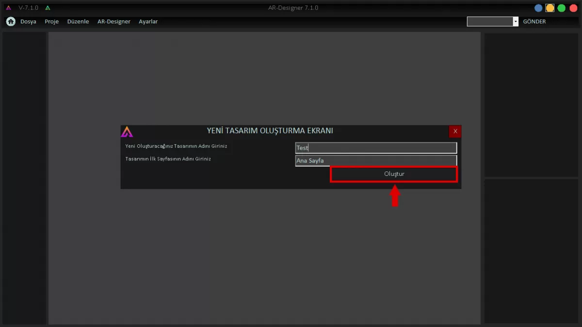Screen dimensions: 582x327
Task: Click the AR-Designer logo in the dialog header
Action: pyautogui.click(x=127, y=131)
